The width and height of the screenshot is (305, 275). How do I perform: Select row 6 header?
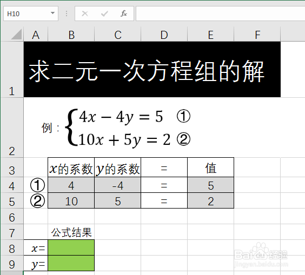pos(12,216)
